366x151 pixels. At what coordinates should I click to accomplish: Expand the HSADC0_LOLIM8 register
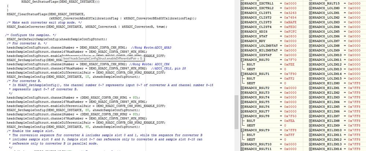click(311, 46)
